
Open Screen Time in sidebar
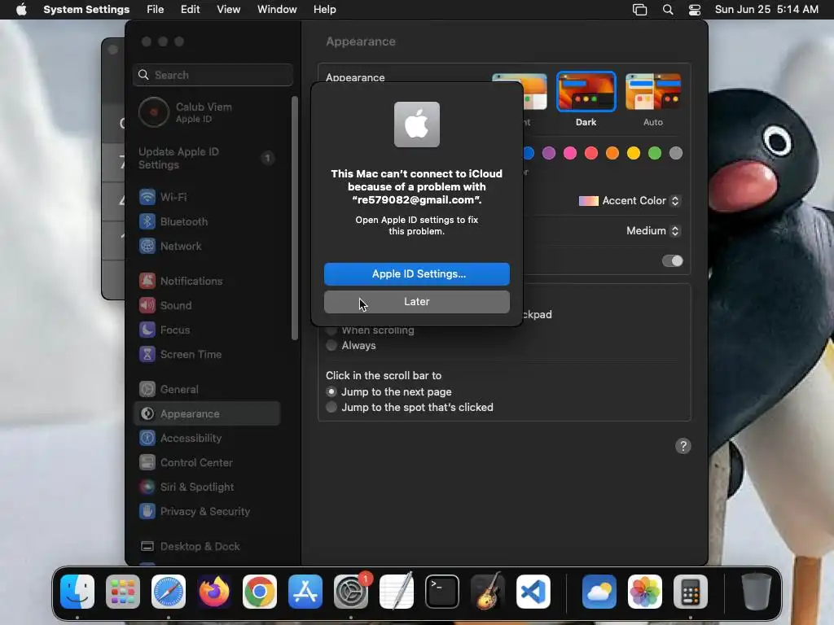tap(207, 355)
